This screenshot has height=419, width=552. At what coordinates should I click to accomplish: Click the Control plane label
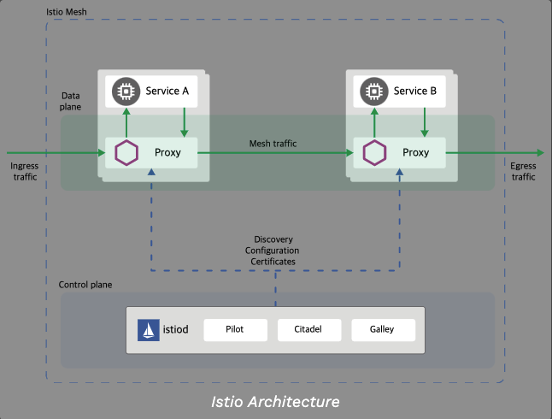click(x=85, y=285)
